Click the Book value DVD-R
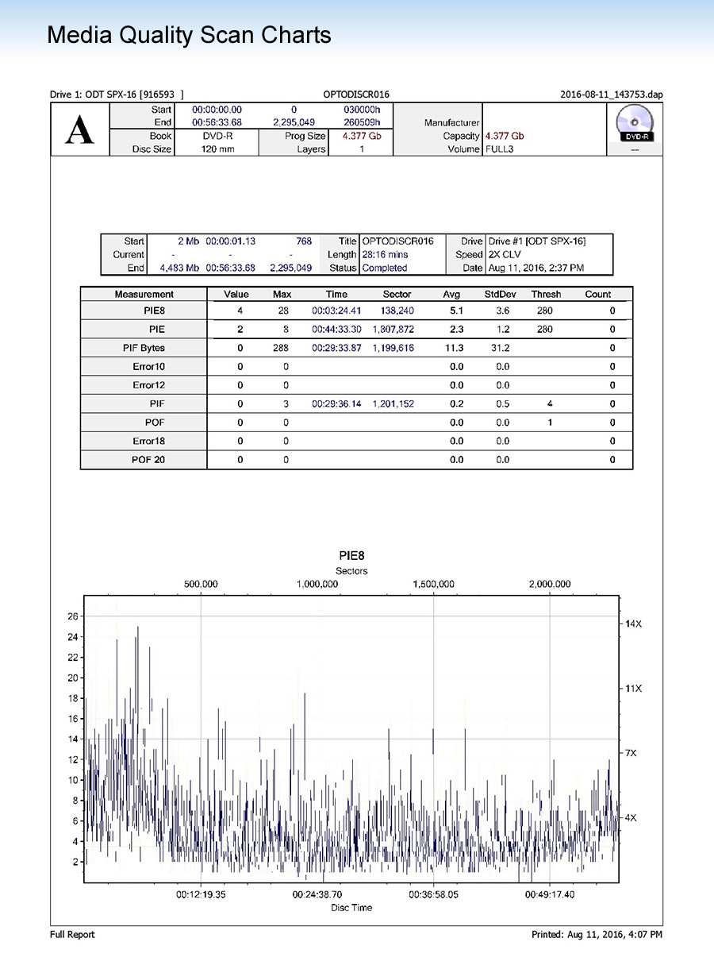714x969 pixels. point(217,136)
